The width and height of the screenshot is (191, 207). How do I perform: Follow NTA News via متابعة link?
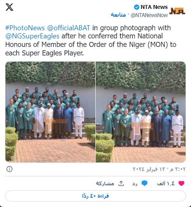point(118,15)
